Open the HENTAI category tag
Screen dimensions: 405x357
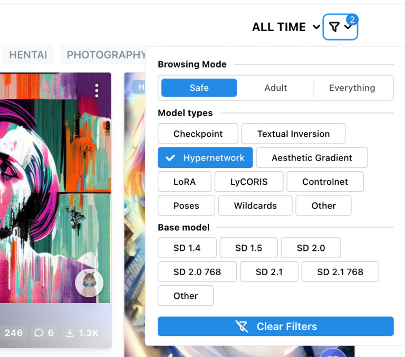tap(28, 54)
